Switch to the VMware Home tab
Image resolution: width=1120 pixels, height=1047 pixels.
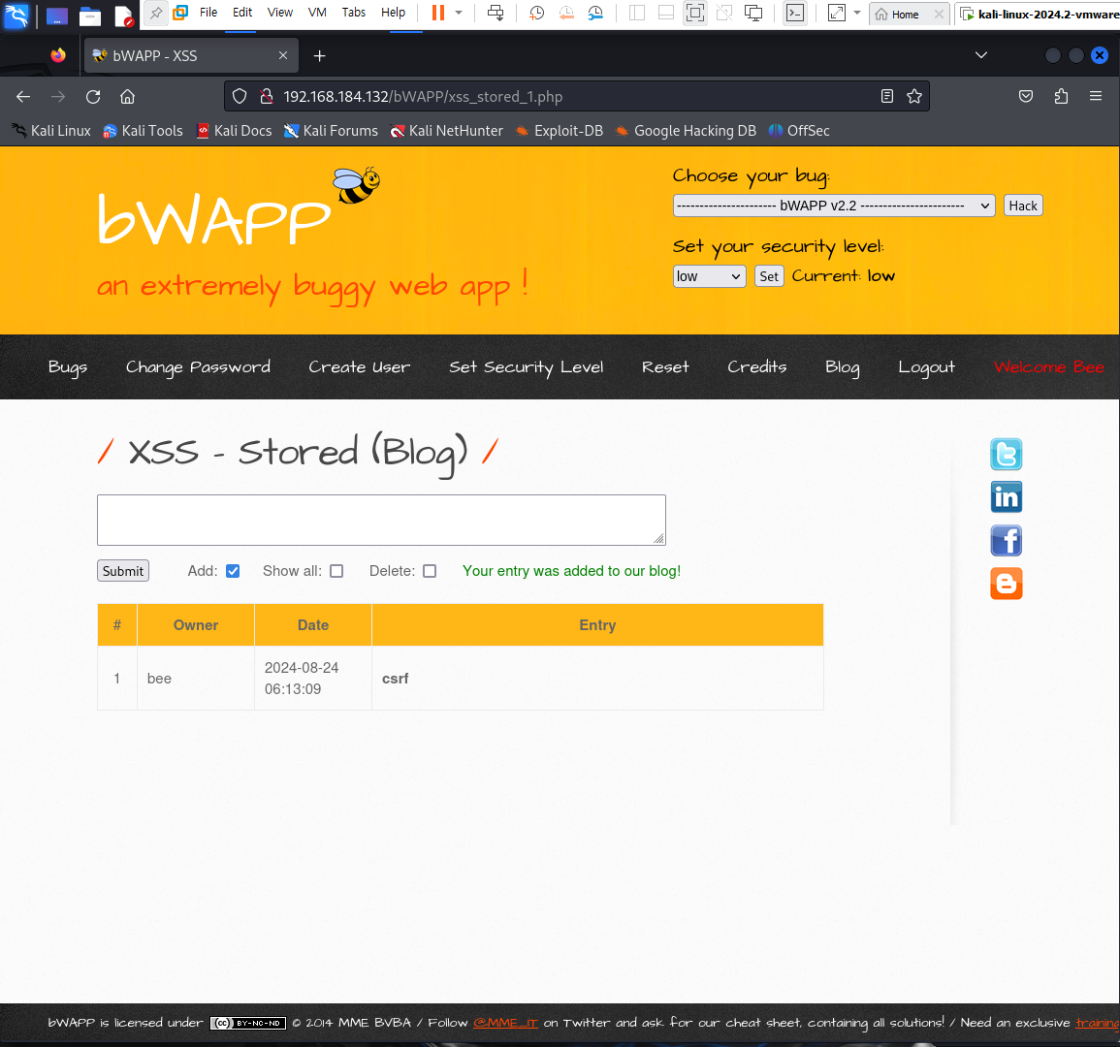tap(905, 15)
